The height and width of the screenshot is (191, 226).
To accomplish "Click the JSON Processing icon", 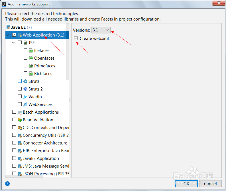I will pos(20,174).
